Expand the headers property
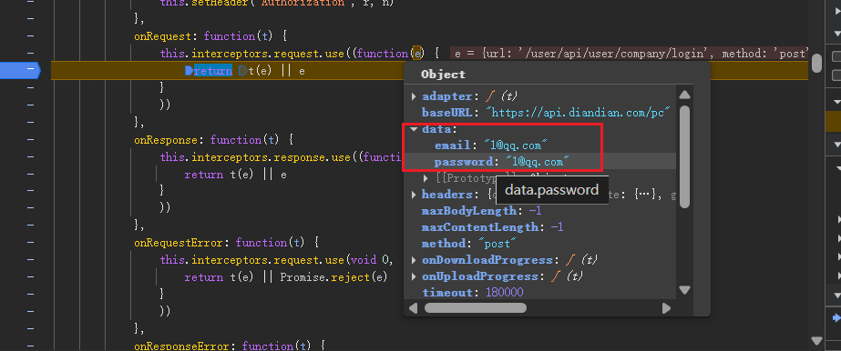The image size is (841, 351). click(x=414, y=195)
